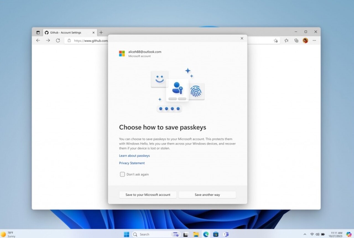Check the Don't ask again box
Viewport: 354px width, 238px height.
click(x=122, y=174)
